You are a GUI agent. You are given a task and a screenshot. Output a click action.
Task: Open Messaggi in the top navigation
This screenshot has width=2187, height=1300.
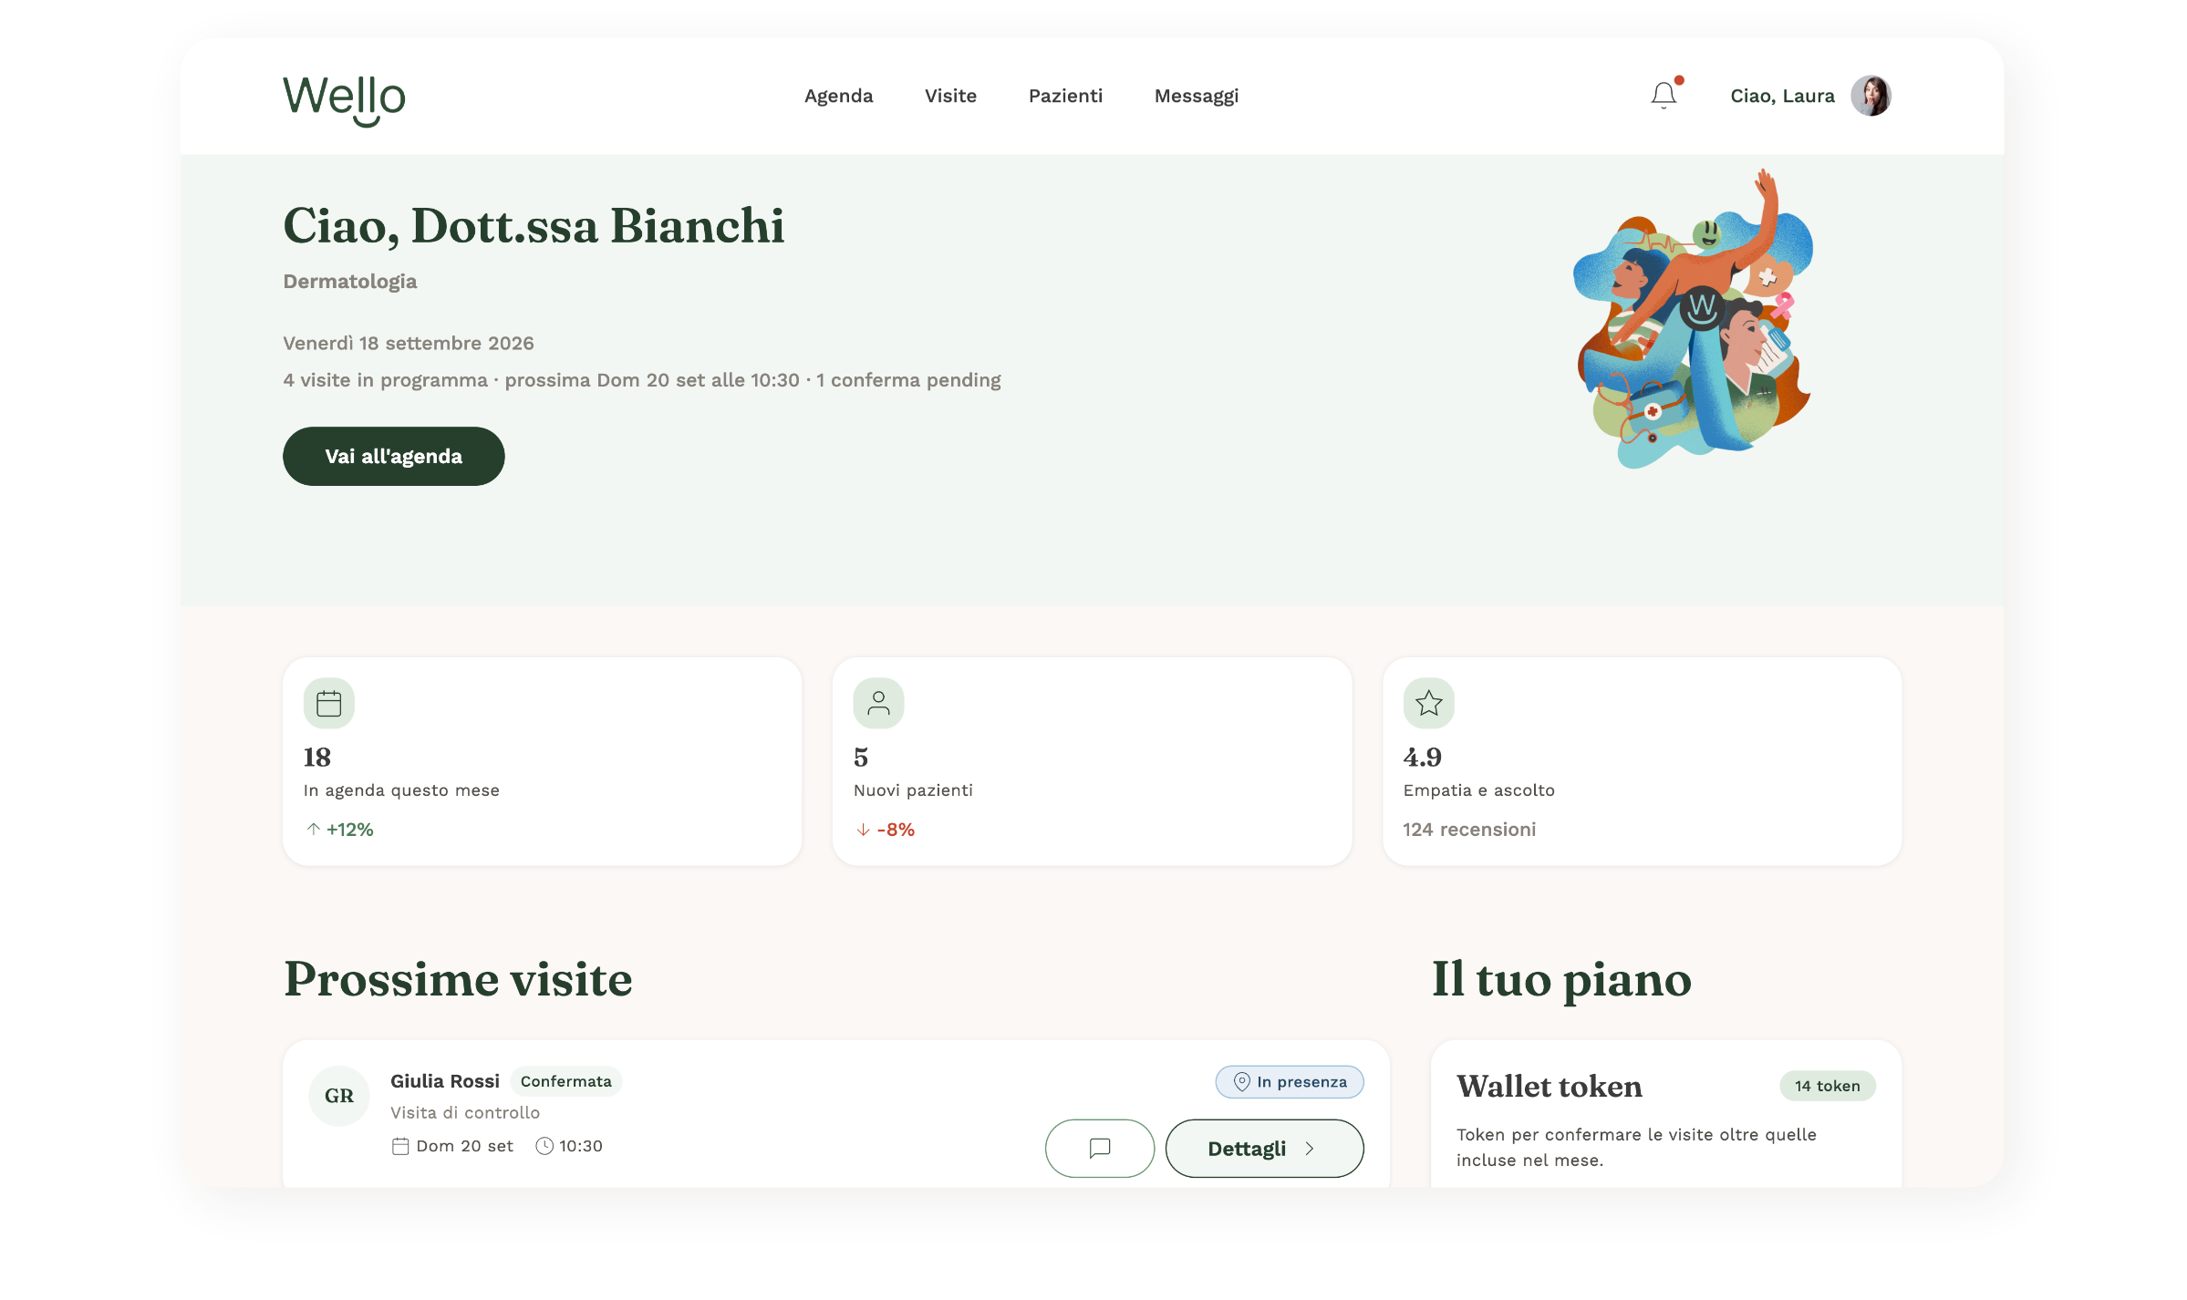(x=1196, y=96)
